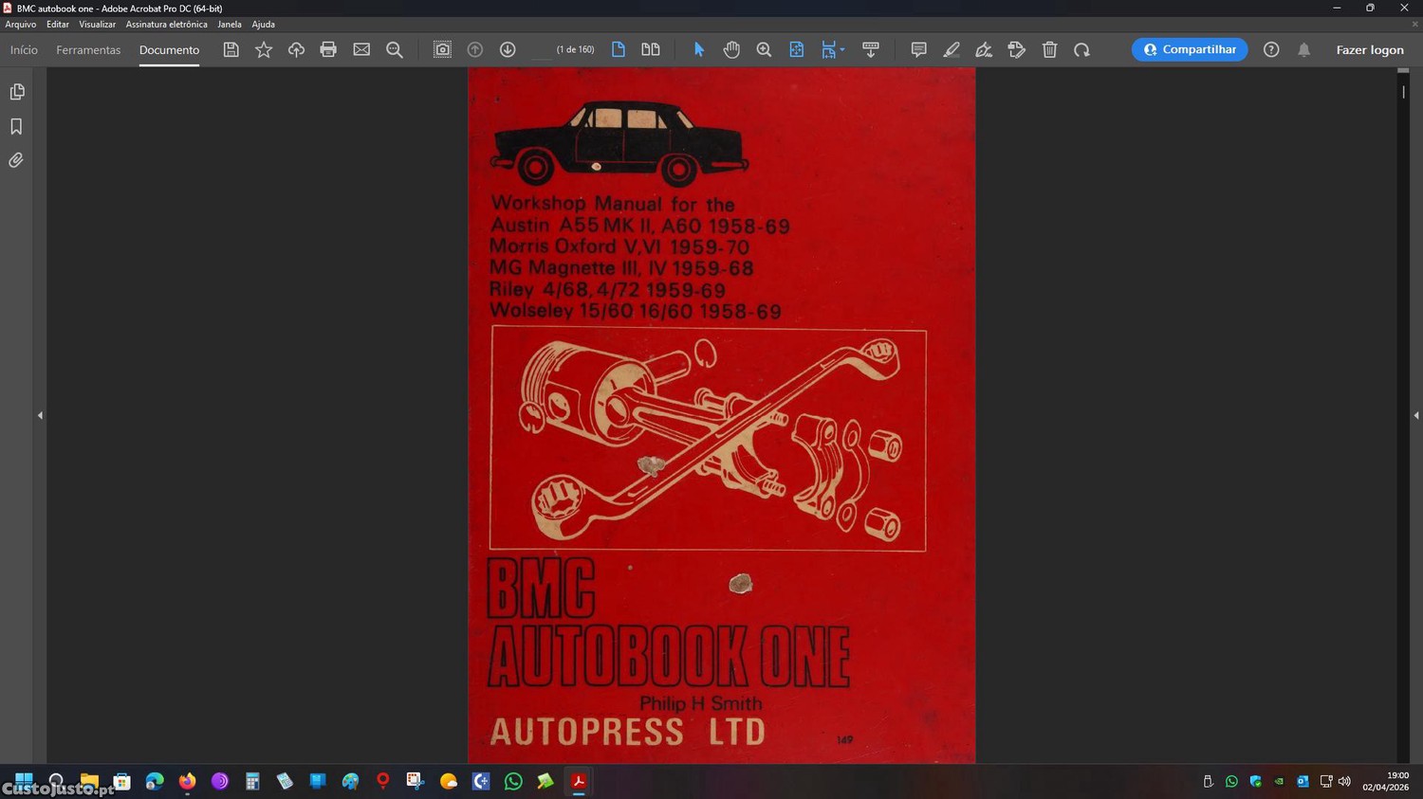Open the fit-width scrolling dropdown arrow
The image size is (1423, 799).
[842, 50]
